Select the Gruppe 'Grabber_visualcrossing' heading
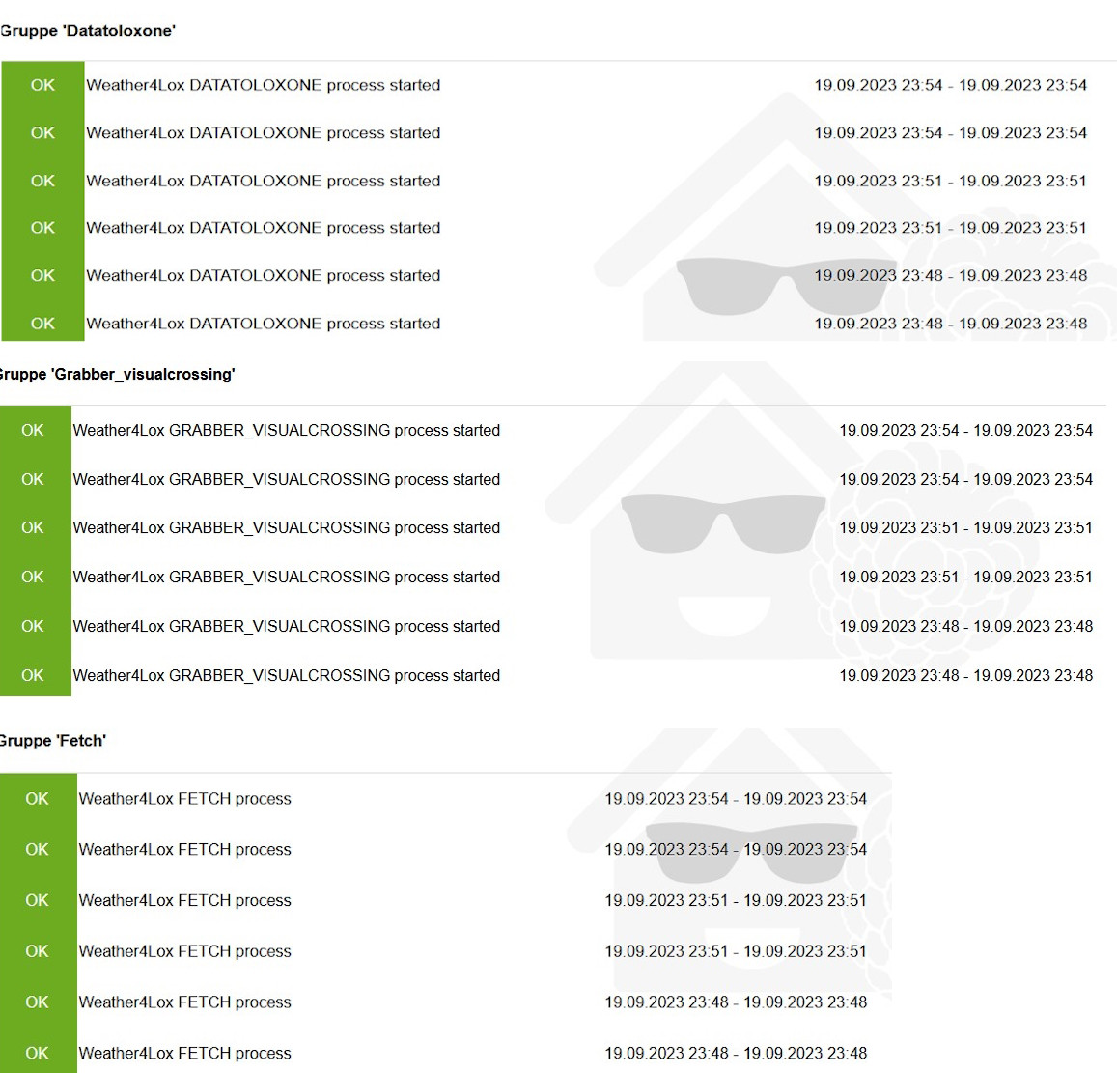The image size is (1117, 1073). 117,374
